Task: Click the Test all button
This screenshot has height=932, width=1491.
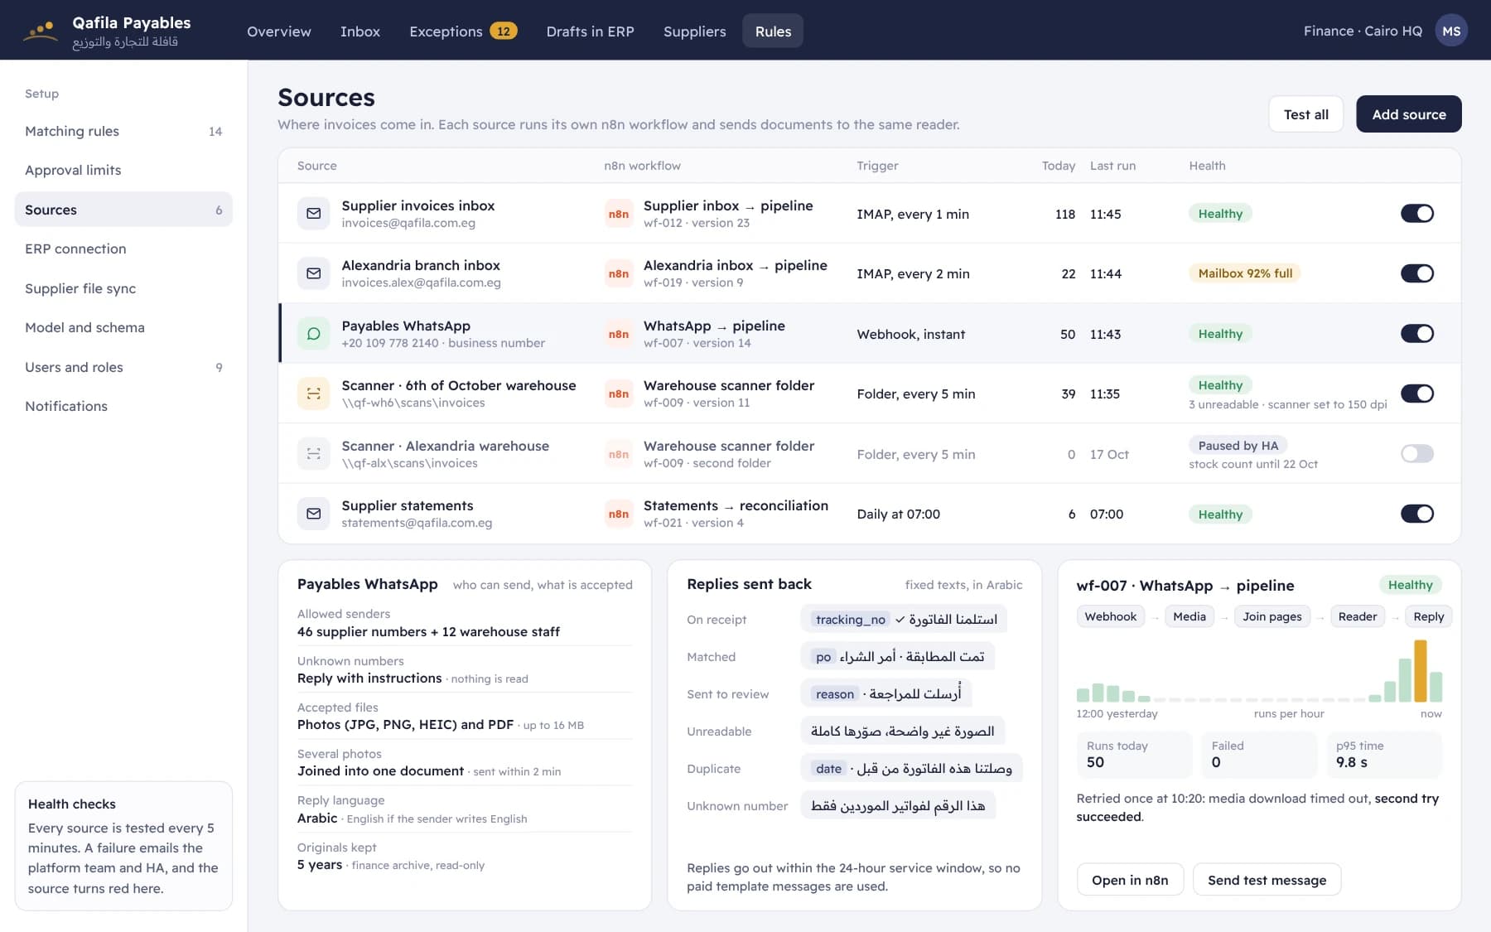Action: pos(1305,114)
